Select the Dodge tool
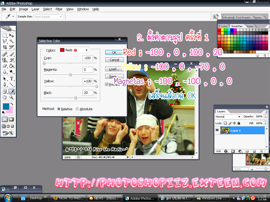Image resolution: width=270 pixels, height=202 pixels. (x=11, y=72)
